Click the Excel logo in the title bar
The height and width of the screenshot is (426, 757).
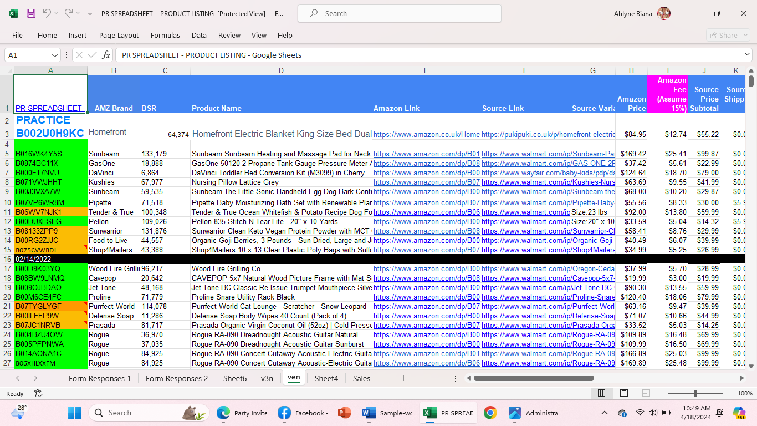13,13
